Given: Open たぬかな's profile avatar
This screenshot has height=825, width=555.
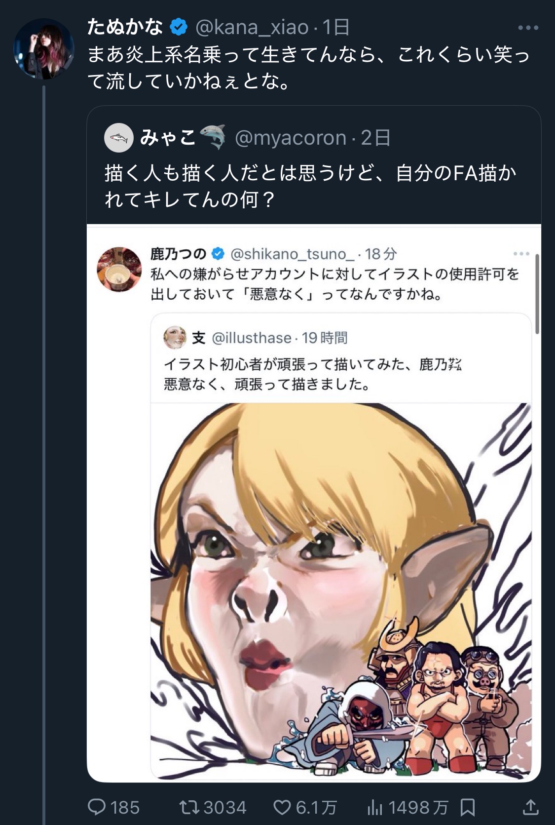Looking at the screenshot, I should 44,49.
